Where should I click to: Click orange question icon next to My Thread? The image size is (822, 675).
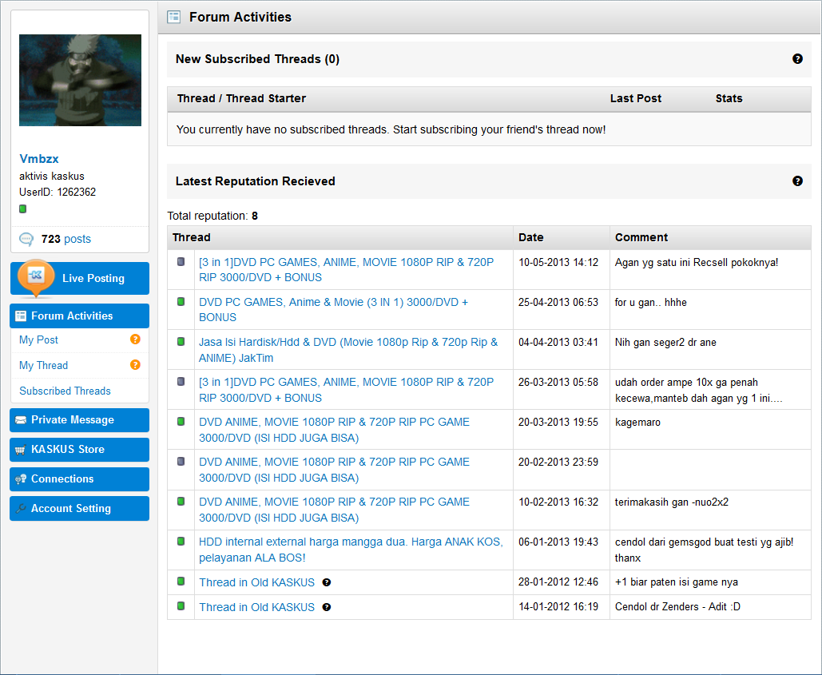(x=135, y=365)
